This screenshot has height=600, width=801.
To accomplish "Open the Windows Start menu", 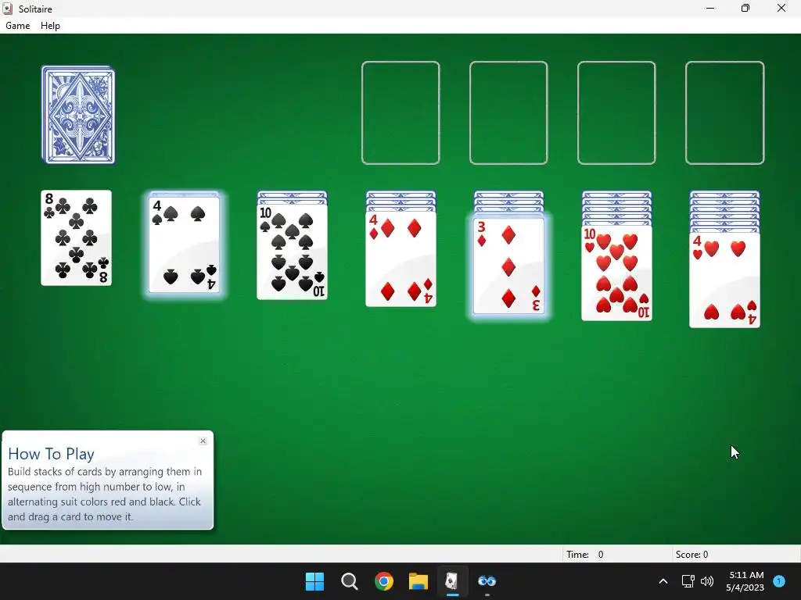I will pos(314,581).
